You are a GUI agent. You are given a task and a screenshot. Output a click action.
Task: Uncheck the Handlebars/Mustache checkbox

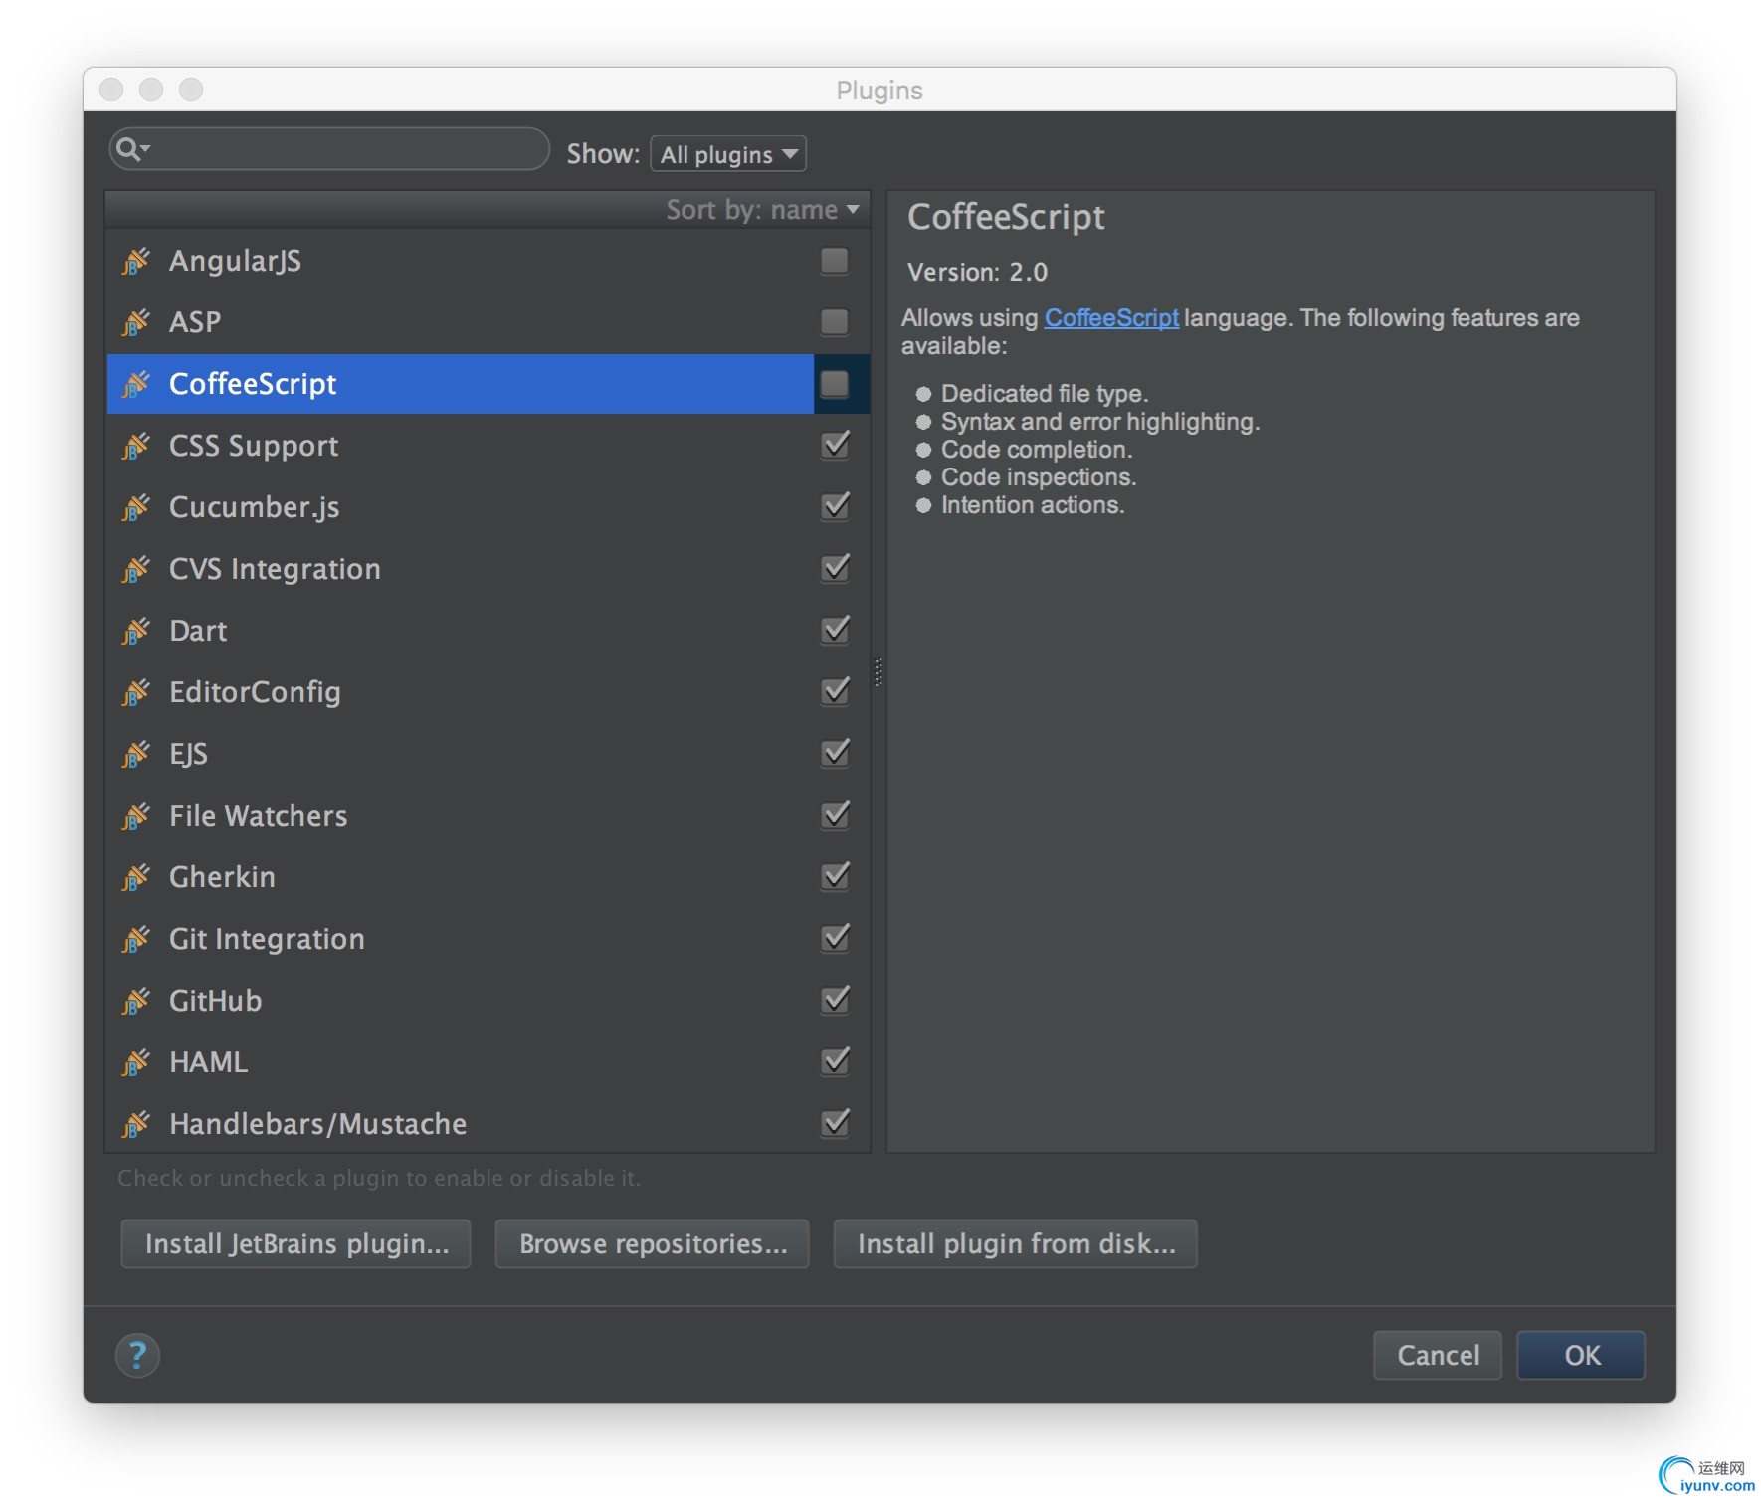pos(835,1124)
